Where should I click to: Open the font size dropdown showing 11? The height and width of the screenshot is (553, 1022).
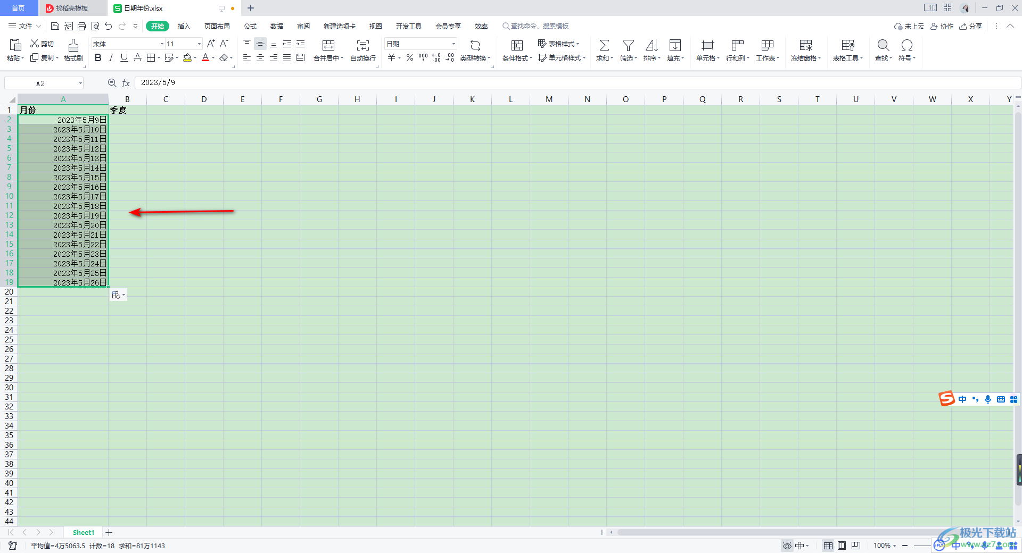coord(200,44)
